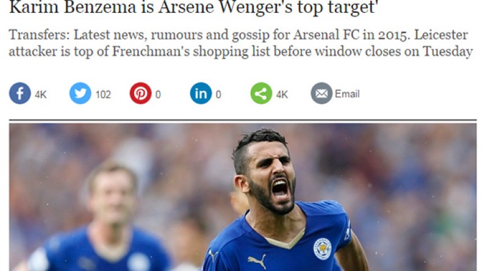Click the Puma logo on the jersey
This screenshot has width=482, height=271.
[x=257, y=261]
